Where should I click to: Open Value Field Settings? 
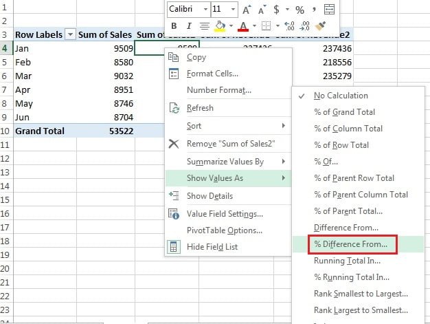[x=228, y=214]
